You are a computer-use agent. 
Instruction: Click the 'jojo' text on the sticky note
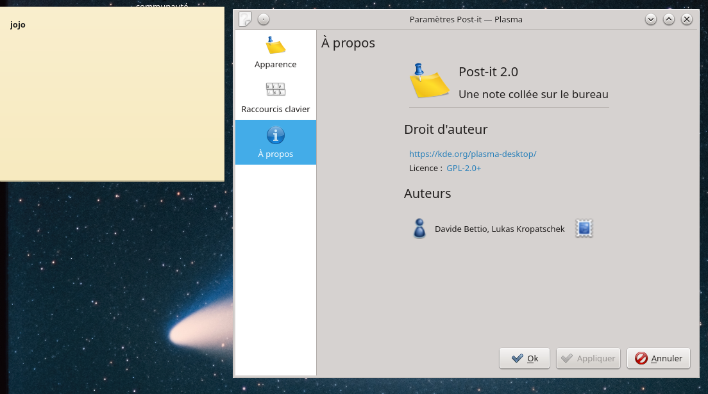pyautogui.click(x=17, y=25)
